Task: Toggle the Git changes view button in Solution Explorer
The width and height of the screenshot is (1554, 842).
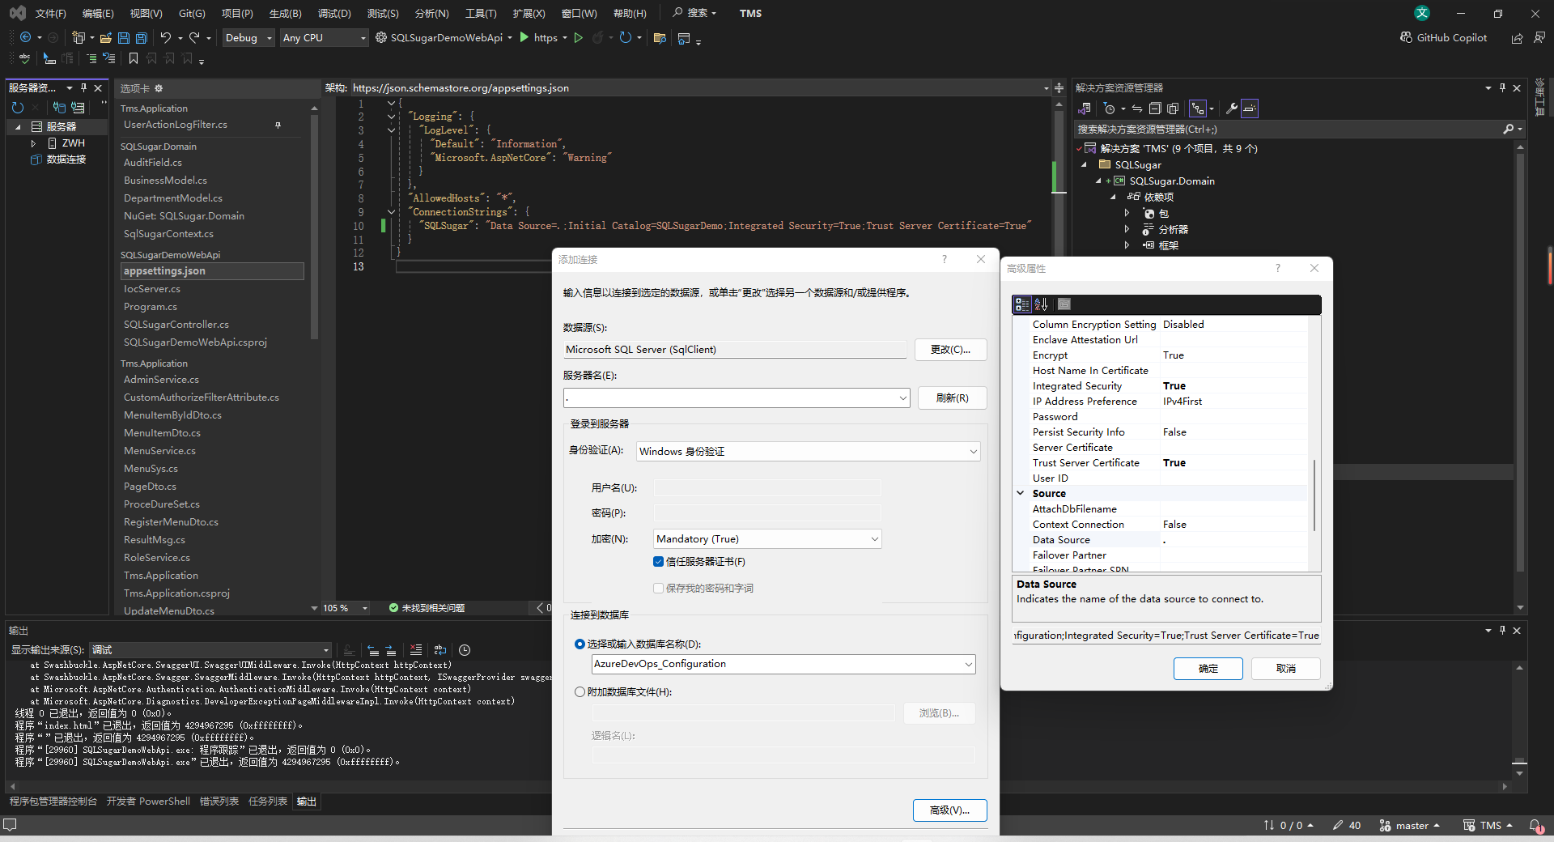Action: tap(1198, 108)
